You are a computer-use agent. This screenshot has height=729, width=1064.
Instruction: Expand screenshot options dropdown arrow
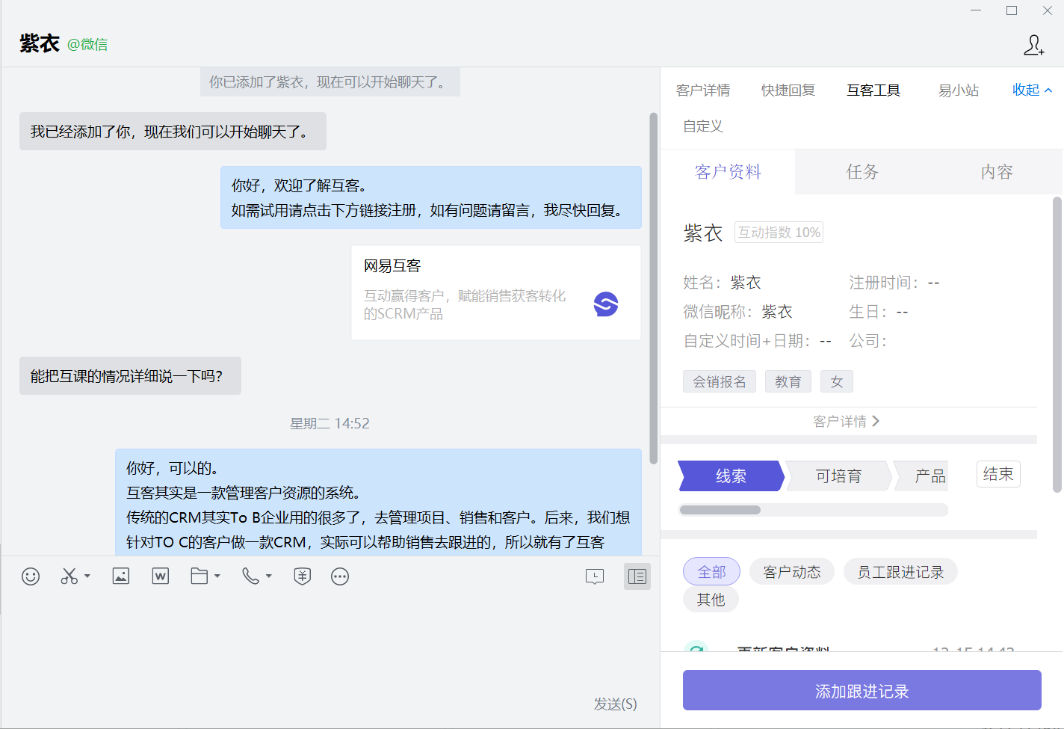pyautogui.click(x=87, y=576)
